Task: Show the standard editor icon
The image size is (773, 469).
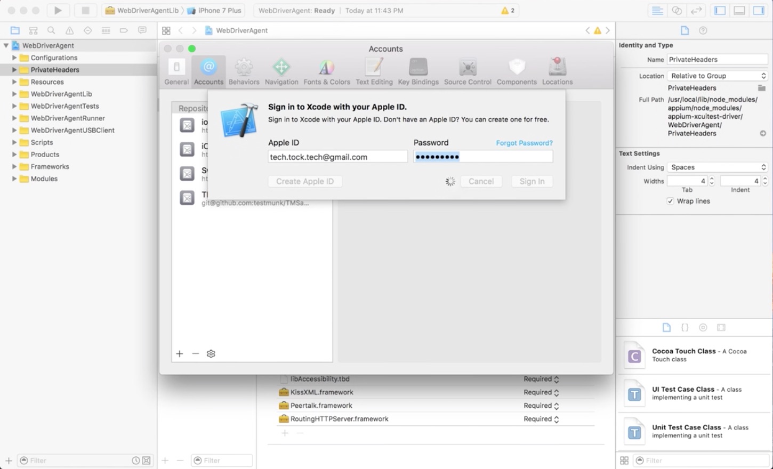Action: coord(657,10)
